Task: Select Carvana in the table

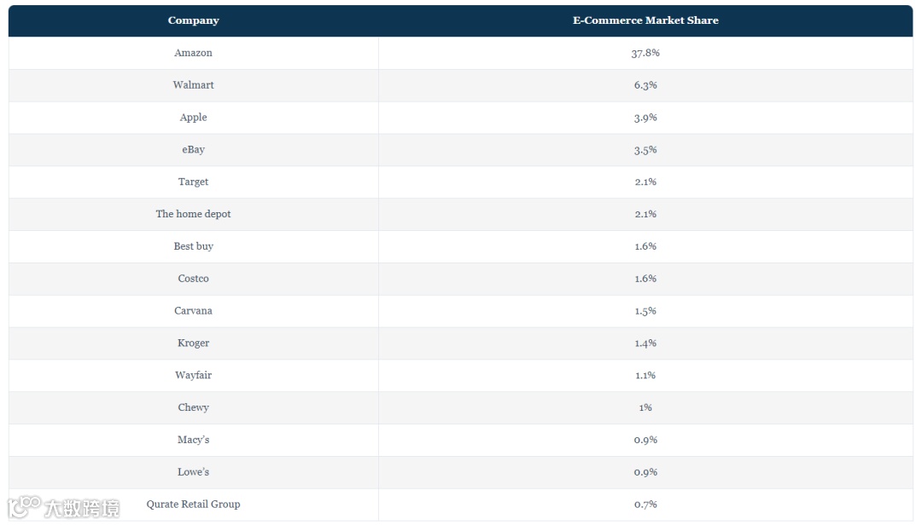Action: (193, 311)
